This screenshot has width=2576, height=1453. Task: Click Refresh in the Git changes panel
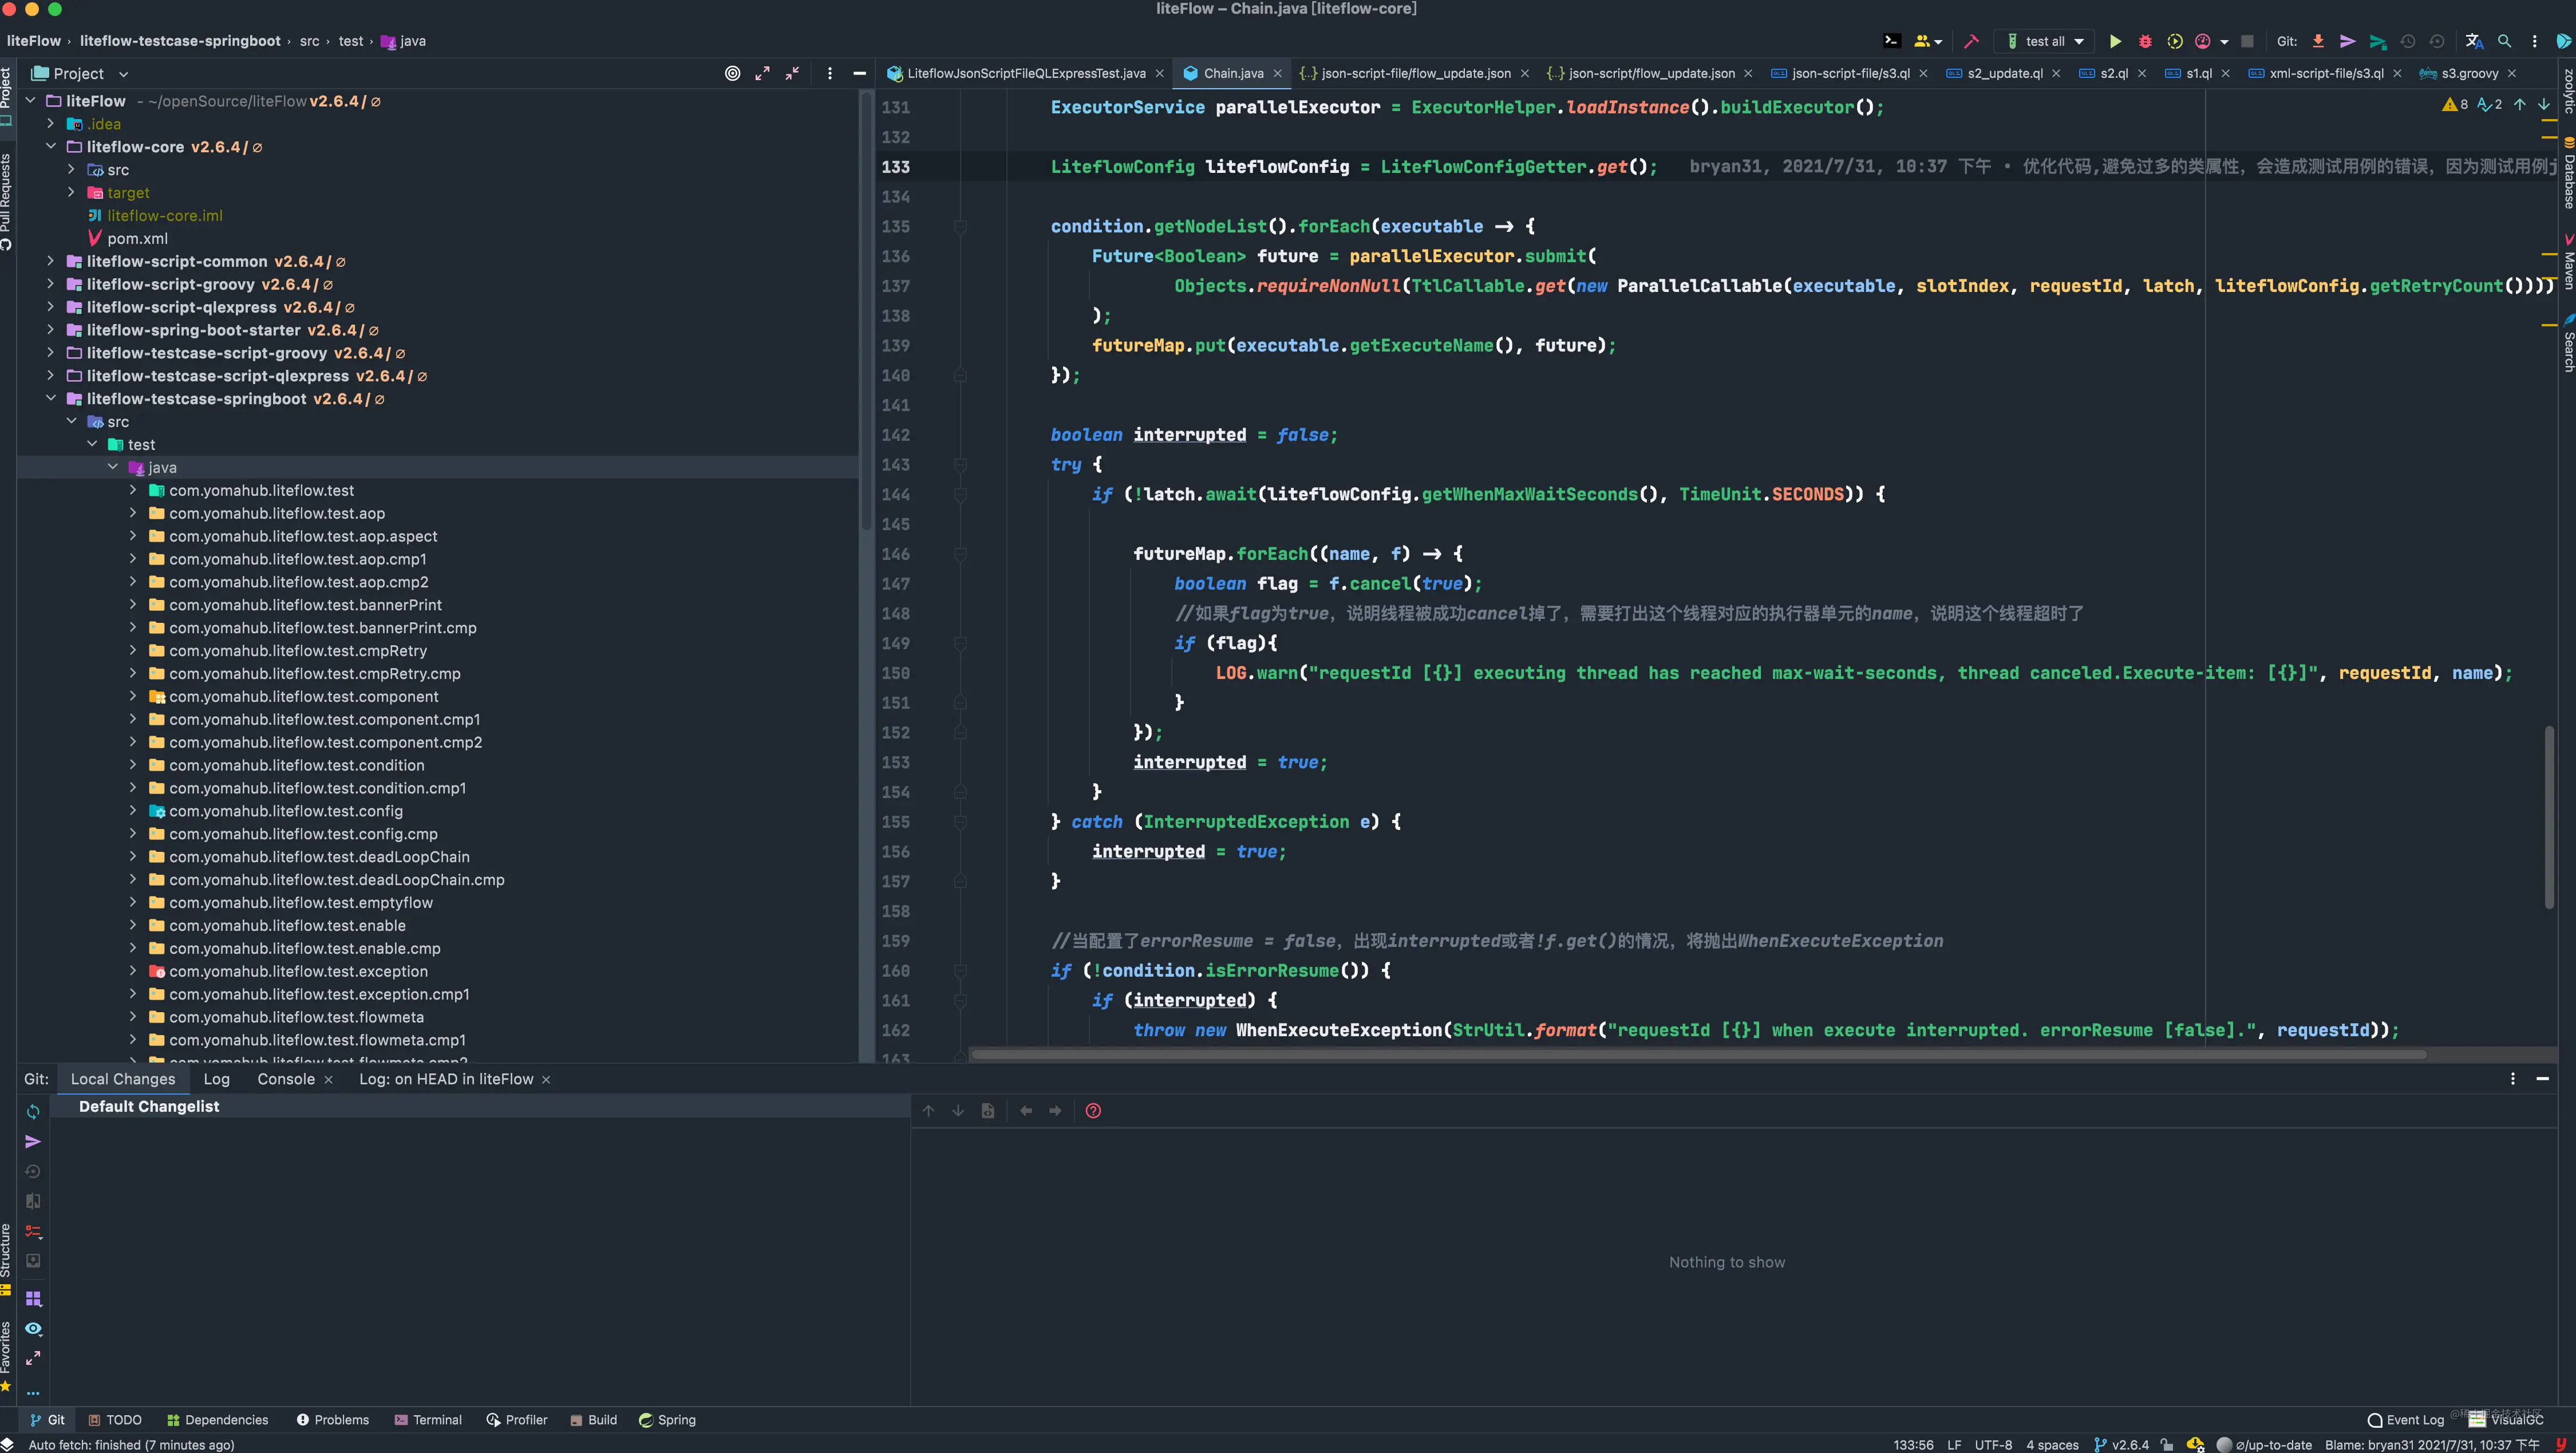click(x=33, y=1112)
